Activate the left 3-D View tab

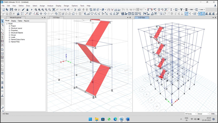coord(56,17)
